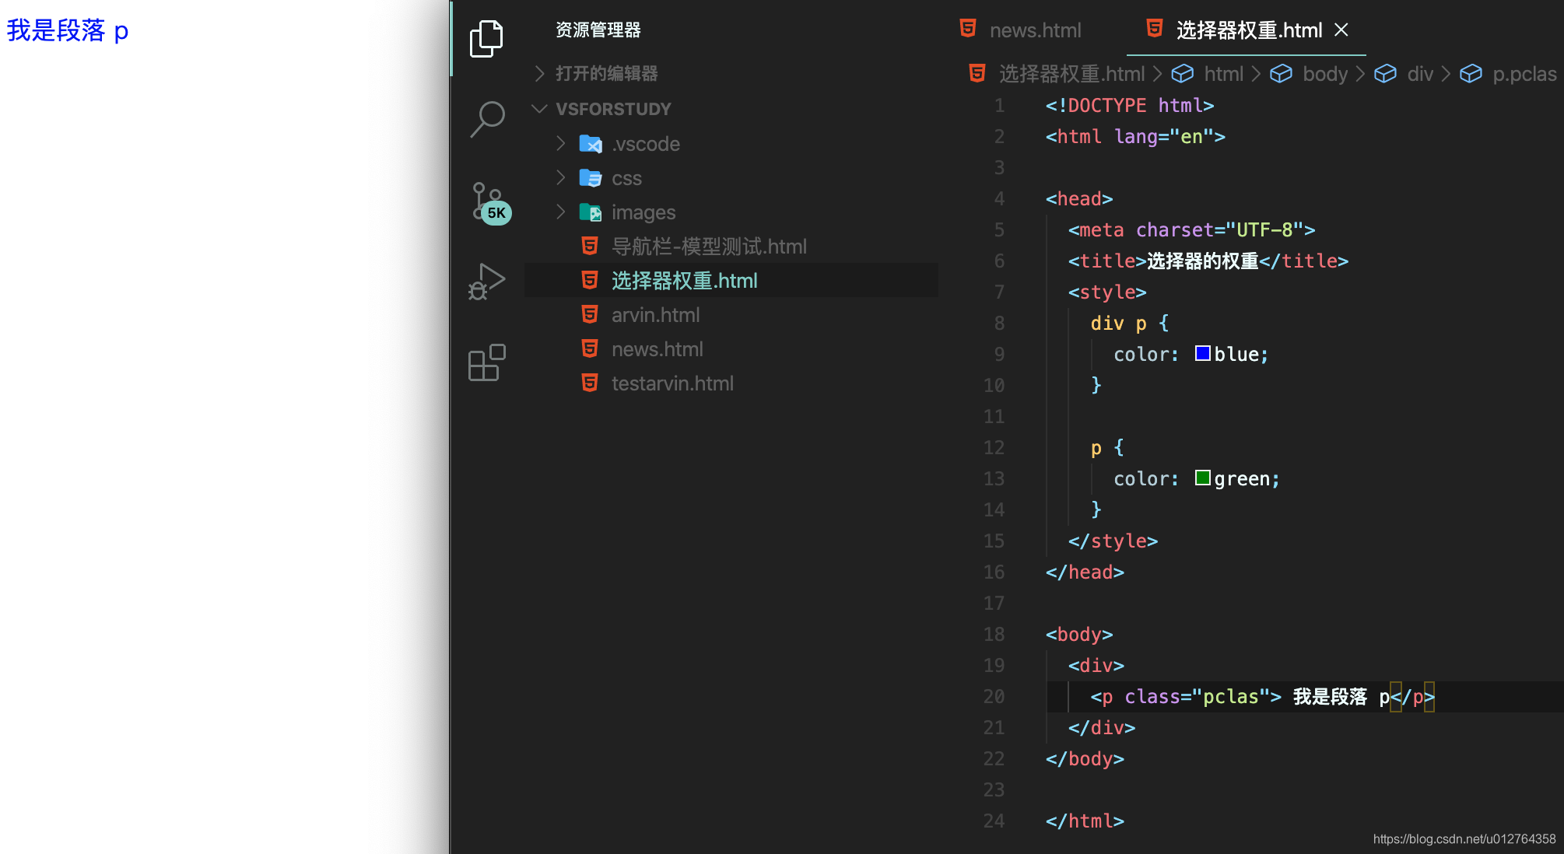Click the 'div p {' selector text
The width and height of the screenshot is (1564, 854).
pos(1130,323)
